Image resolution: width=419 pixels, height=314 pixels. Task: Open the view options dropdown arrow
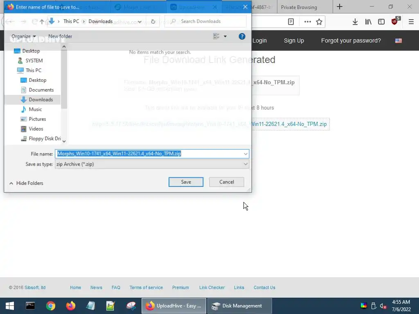225,36
